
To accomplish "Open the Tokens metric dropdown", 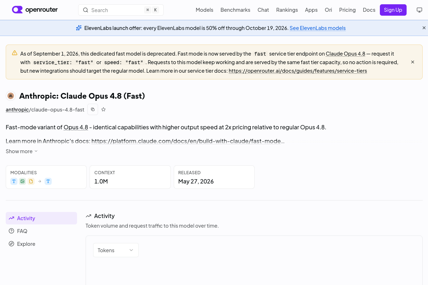I will pos(116,250).
